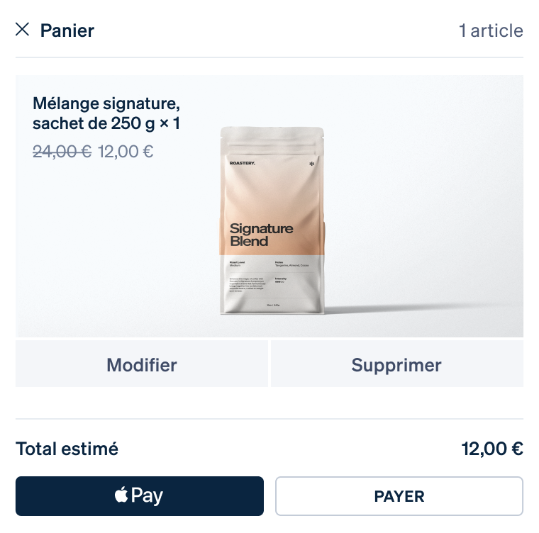539x533 pixels.
Task: Click the ROASTERY logo on the bag
Action: click(x=243, y=163)
